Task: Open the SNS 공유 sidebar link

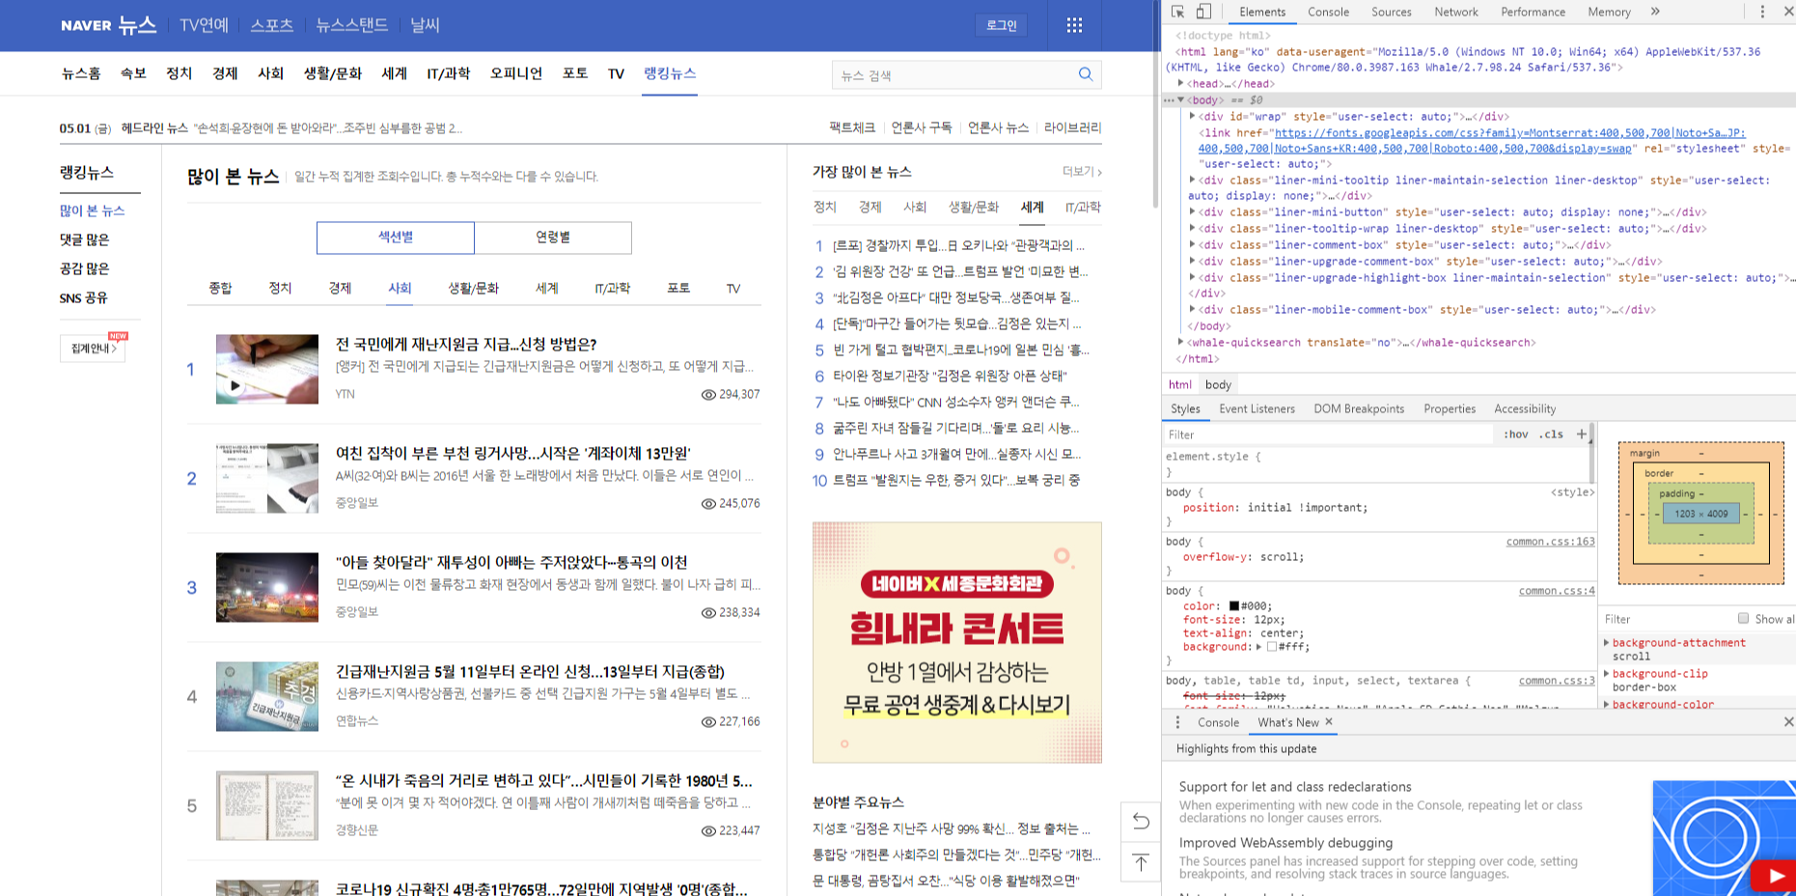Action: [84, 297]
